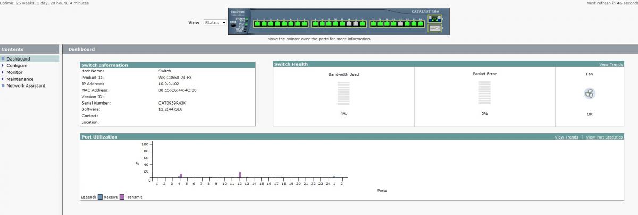
Task: Click port 24 on the switch image
Action: point(421,23)
